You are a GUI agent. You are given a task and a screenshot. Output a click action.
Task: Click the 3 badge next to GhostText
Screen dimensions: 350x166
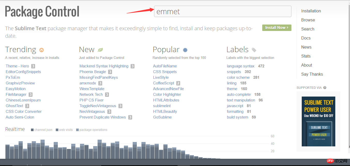(27, 106)
